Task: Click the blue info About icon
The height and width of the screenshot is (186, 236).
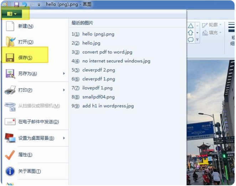Action: (10, 171)
